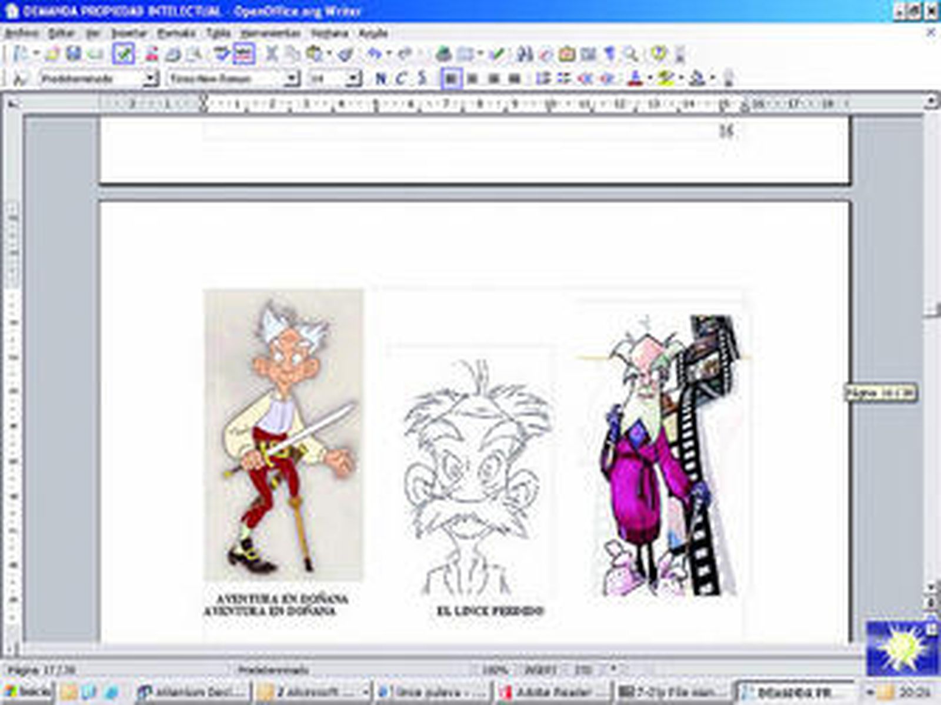Click the Print document icon
This screenshot has width=941, height=705.
point(172,54)
